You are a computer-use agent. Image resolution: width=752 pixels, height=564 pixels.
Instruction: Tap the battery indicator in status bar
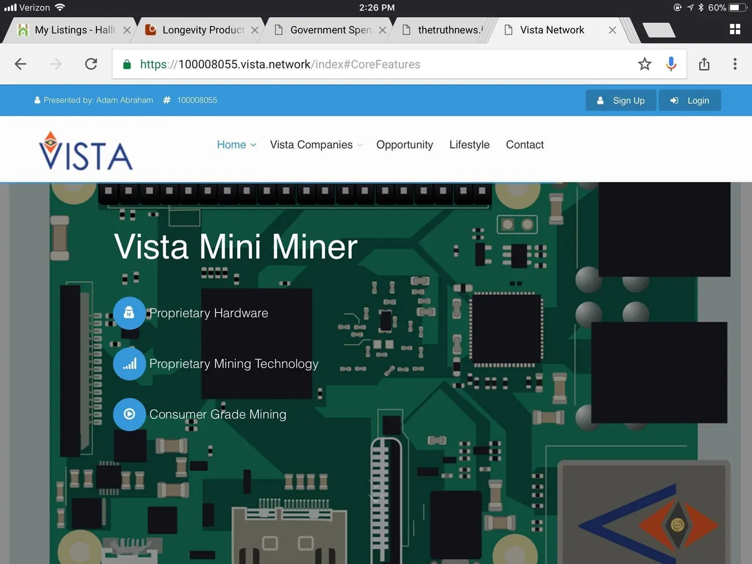[737, 8]
